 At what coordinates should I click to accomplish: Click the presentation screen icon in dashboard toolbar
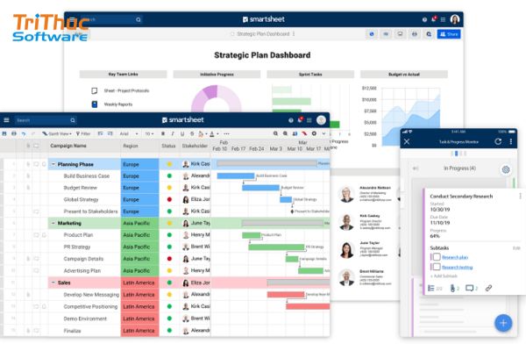tap(401, 34)
